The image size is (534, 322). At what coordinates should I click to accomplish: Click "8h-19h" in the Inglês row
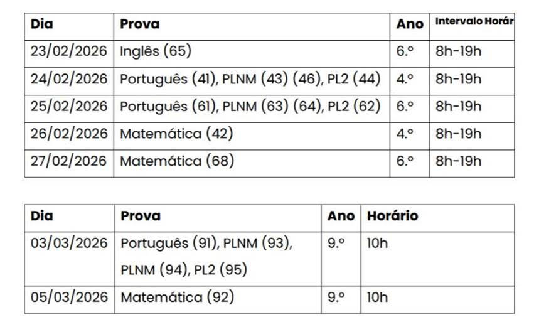pyautogui.click(x=458, y=51)
